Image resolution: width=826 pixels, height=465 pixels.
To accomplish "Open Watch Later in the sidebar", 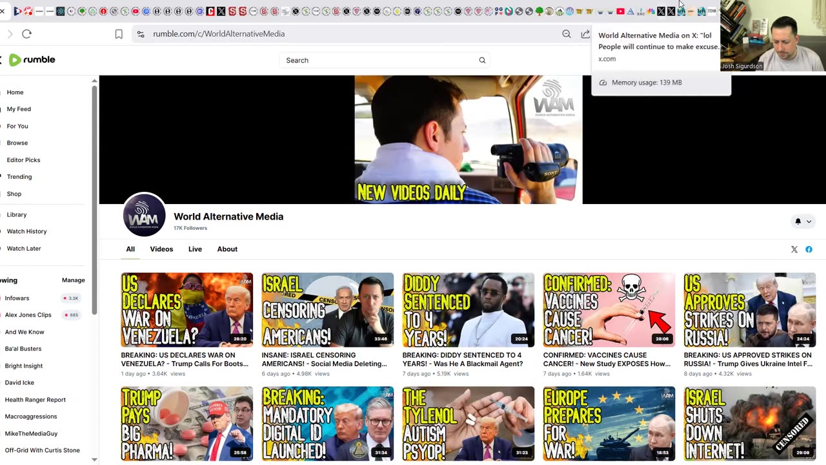I will coord(24,249).
